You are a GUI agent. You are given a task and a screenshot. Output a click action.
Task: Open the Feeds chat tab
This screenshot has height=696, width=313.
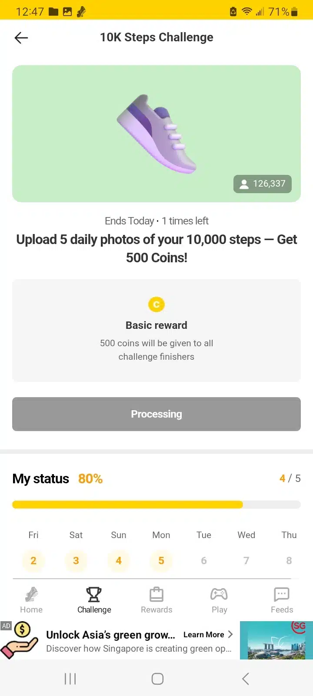pos(282,600)
